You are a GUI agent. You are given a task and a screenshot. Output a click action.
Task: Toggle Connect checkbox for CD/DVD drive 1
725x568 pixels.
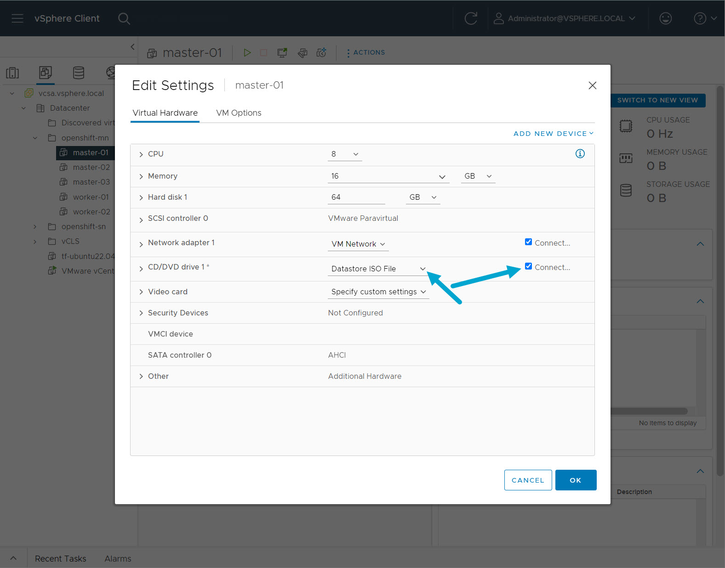click(x=528, y=266)
